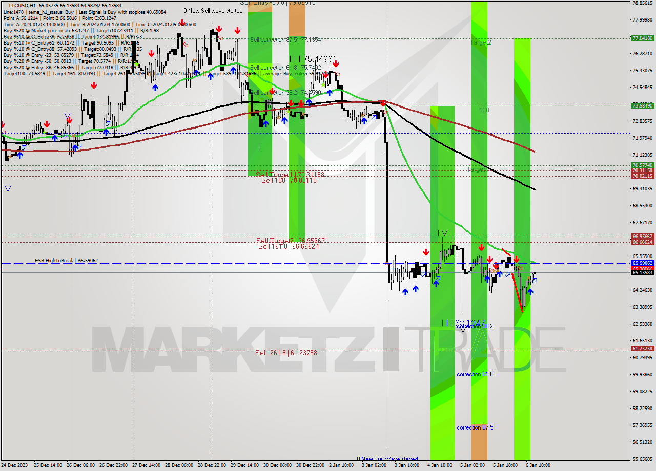Click the '100' label on green zone
The image size is (656, 471).
(x=484, y=110)
